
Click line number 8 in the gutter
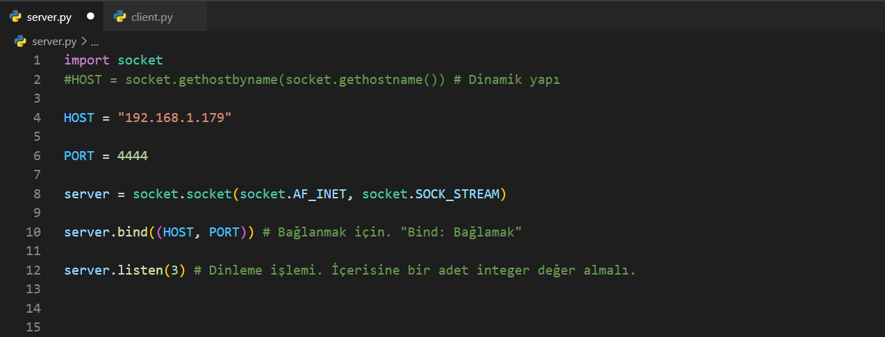pos(36,194)
